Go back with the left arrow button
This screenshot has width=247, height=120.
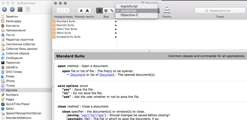[x=60, y=11]
